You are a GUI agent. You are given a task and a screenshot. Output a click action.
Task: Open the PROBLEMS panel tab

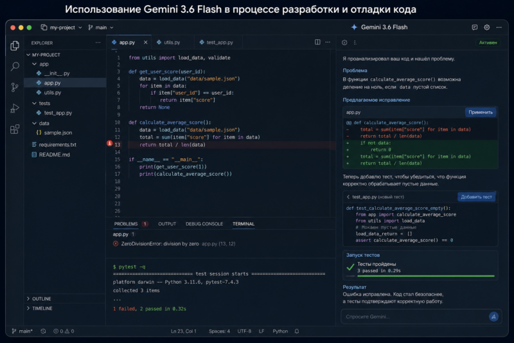(x=126, y=224)
